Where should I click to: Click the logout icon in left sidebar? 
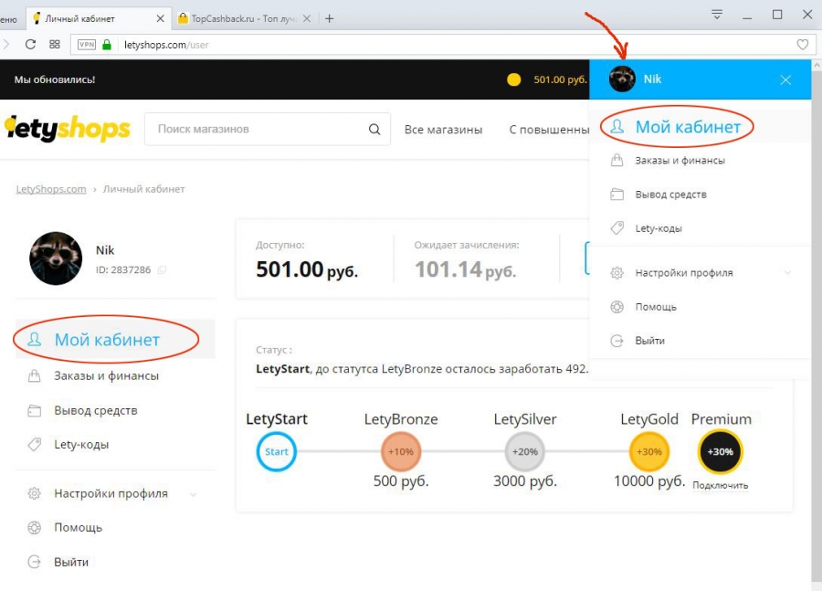pyautogui.click(x=34, y=562)
